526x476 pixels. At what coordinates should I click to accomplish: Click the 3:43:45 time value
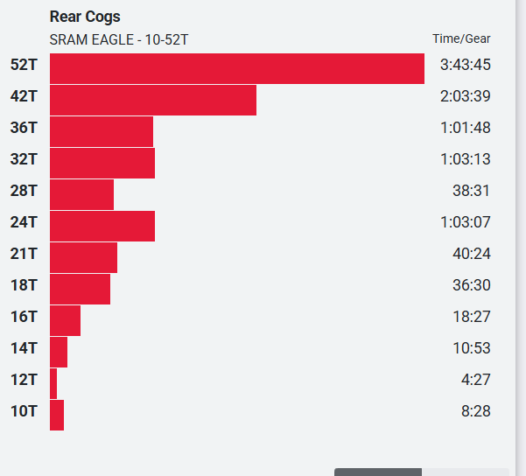coord(465,65)
